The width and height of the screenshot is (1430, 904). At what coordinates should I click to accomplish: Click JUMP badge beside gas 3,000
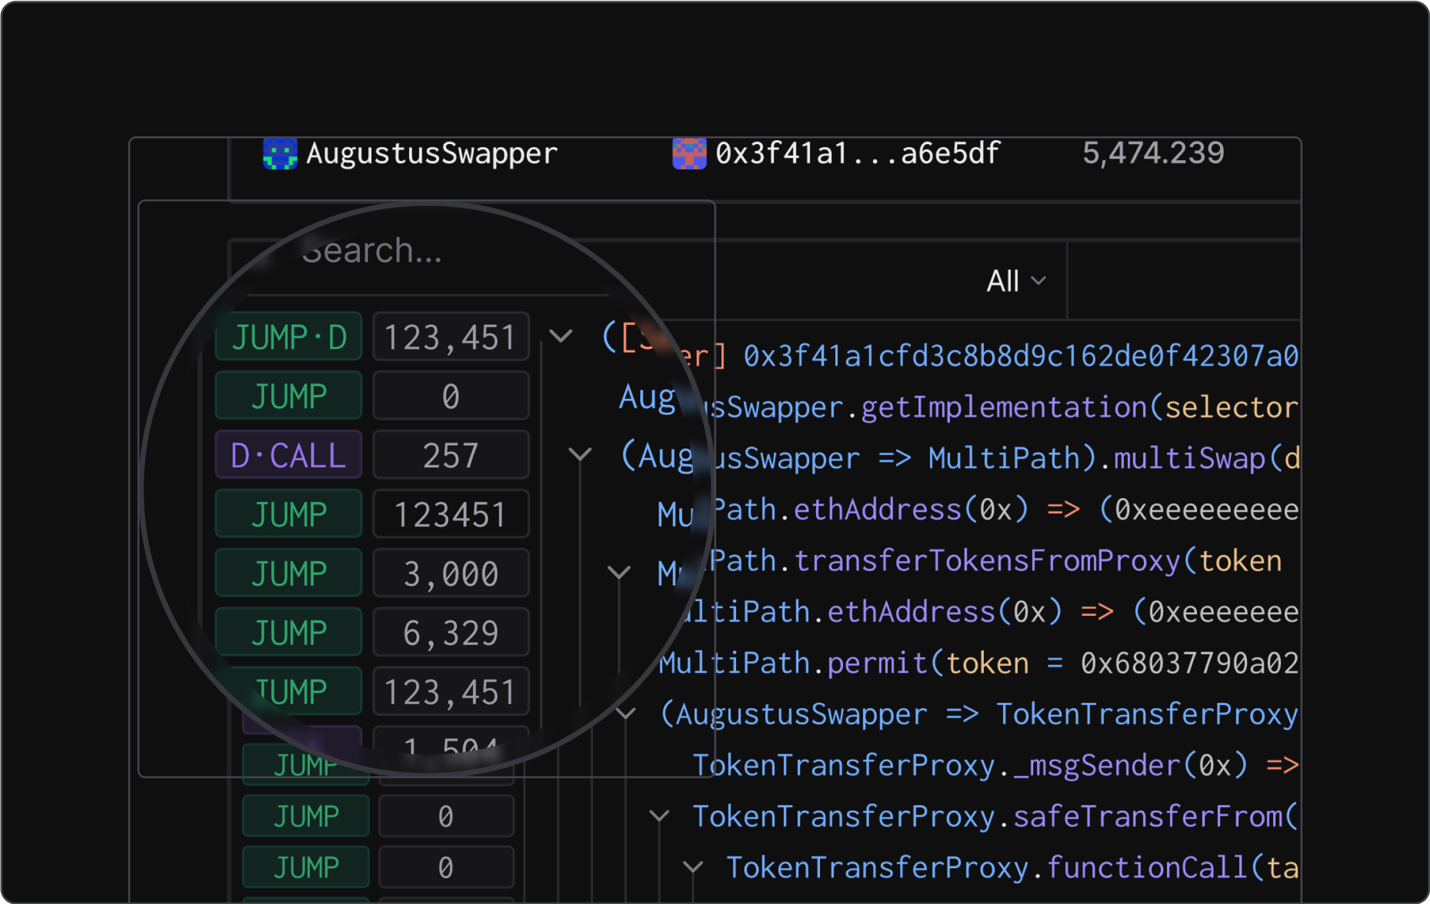[x=289, y=573]
